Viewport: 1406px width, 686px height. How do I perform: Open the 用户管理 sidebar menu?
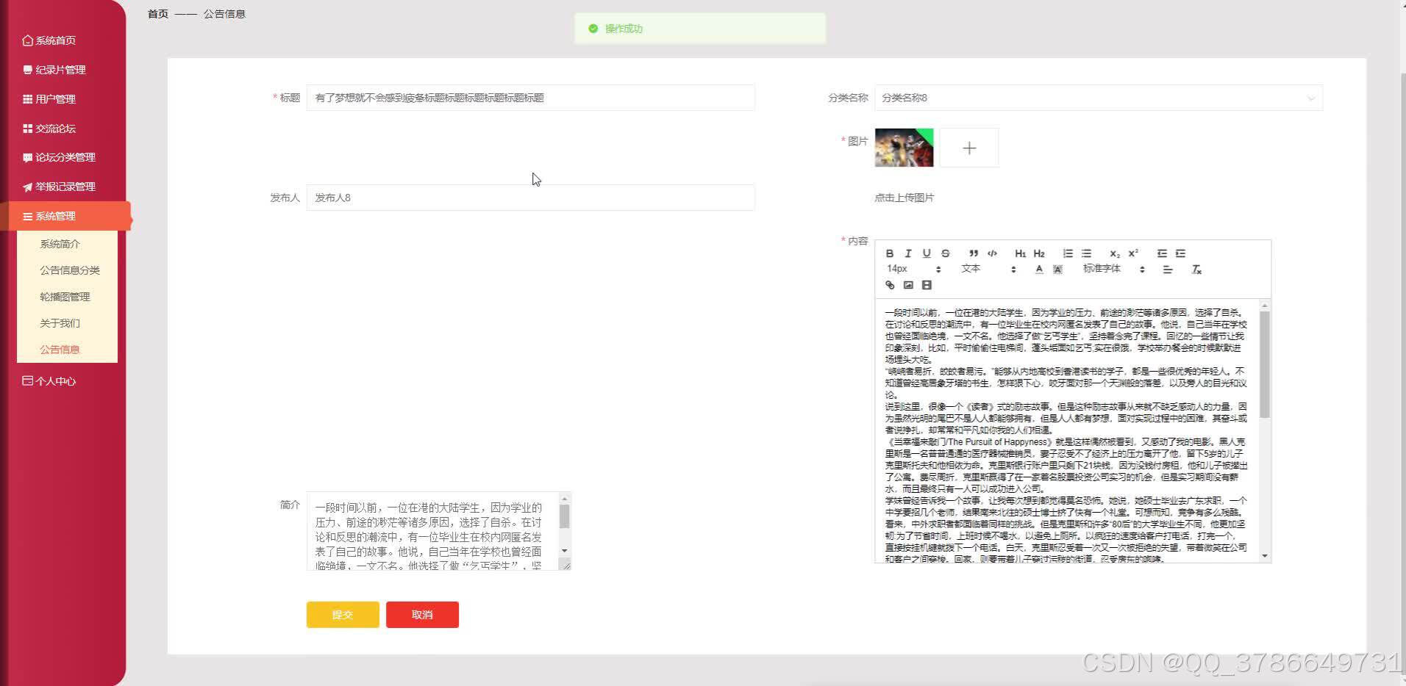[x=54, y=98]
